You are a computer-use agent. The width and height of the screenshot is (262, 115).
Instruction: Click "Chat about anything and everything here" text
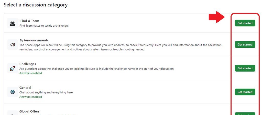(x=46, y=92)
